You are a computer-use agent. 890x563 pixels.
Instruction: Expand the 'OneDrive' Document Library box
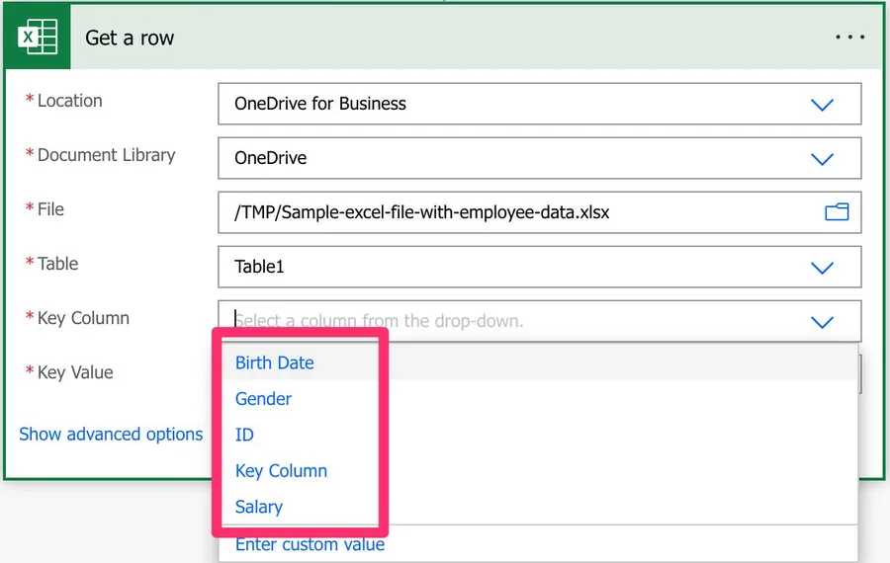[x=514, y=158]
